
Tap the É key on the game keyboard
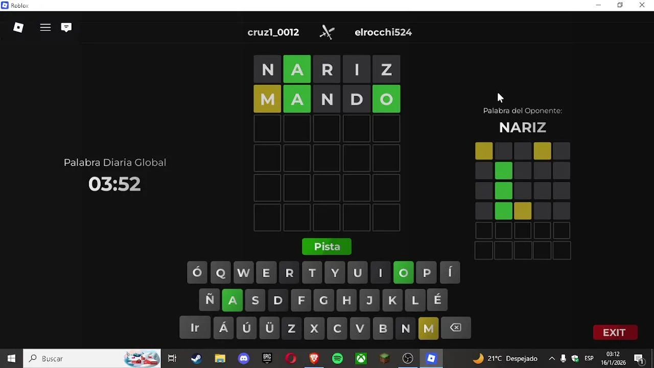pos(438,301)
